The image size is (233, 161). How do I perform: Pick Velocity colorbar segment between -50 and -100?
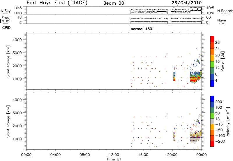point(212,133)
